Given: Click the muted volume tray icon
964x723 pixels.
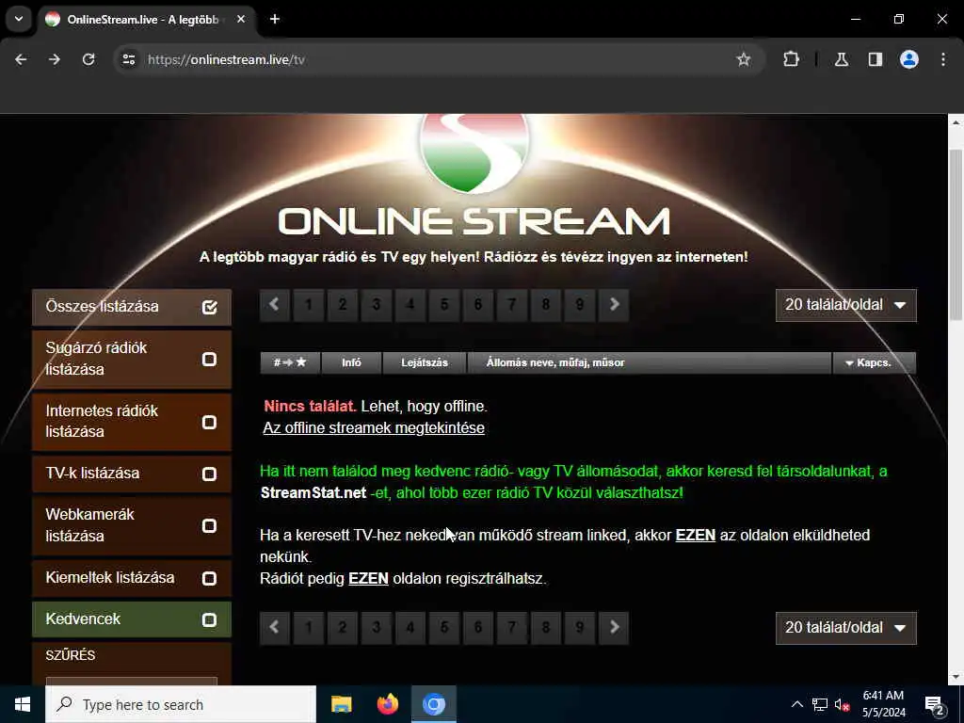Looking at the screenshot, I should (x=843, y=705).
